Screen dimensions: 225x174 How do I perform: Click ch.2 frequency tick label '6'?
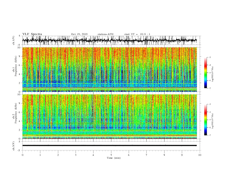pos(20,112)
